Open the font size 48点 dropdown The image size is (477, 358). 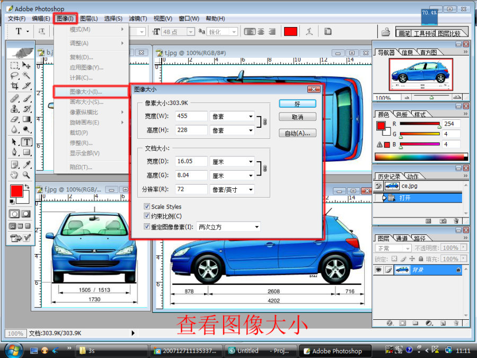pyautogui.click(x=191, y=32)
